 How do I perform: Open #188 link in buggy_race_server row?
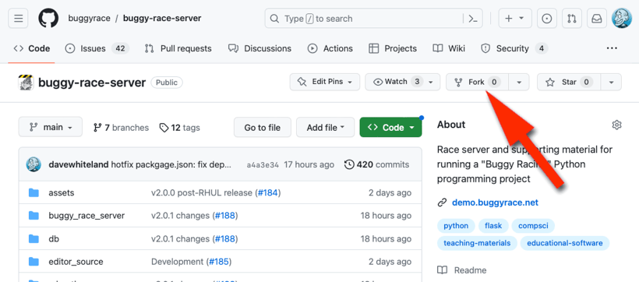[225, 216]
